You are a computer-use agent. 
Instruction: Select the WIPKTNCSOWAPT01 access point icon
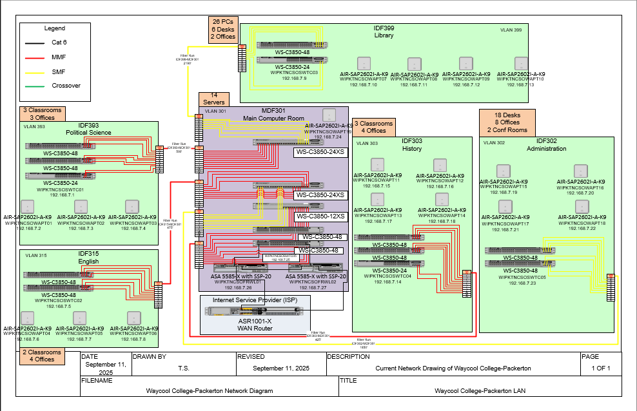[28, 207]
